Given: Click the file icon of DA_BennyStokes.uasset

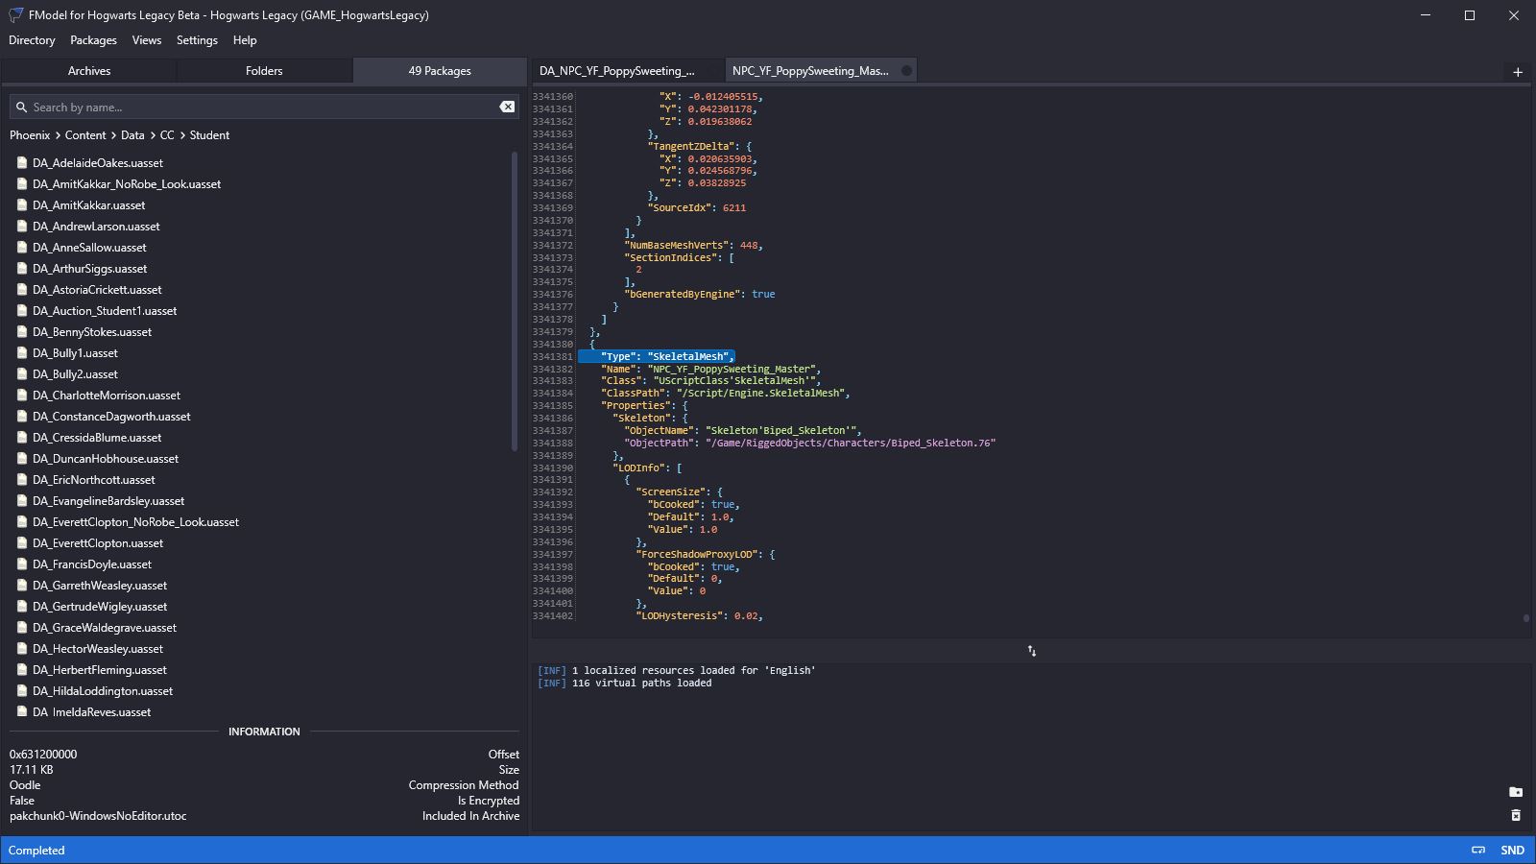Looking at the screenshot, I should [22, 332].
